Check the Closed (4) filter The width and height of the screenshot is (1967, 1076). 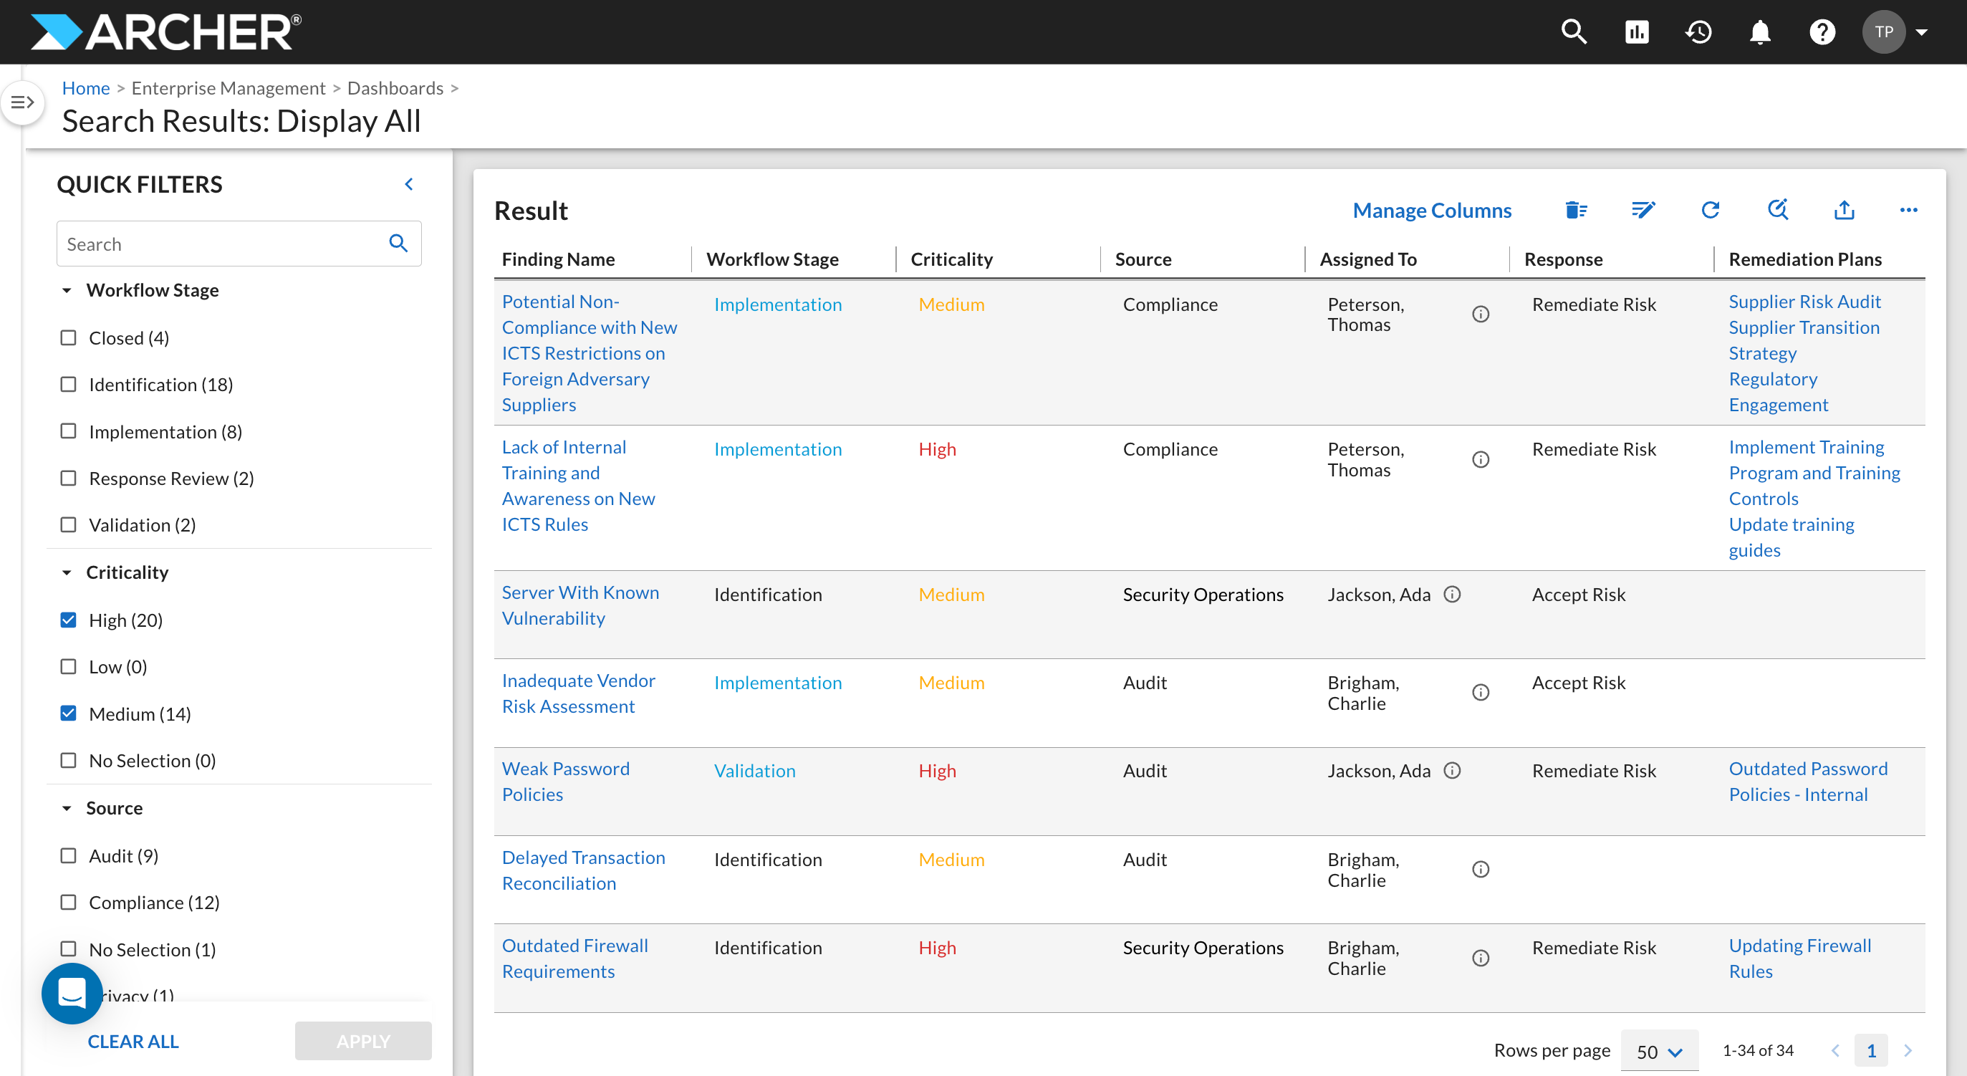(x=69, y=337)
